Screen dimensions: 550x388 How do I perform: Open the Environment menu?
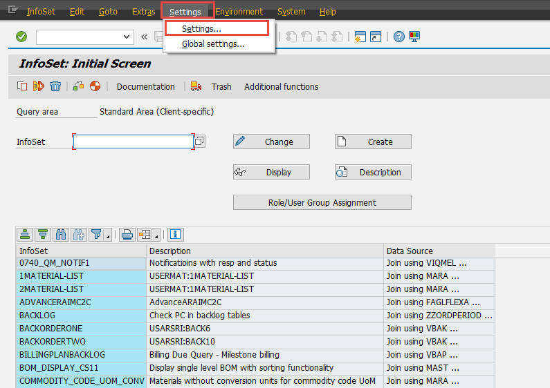(x=239, y=12)
